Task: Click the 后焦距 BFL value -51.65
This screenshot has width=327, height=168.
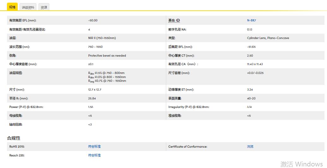Action: (x=251, y=47)
